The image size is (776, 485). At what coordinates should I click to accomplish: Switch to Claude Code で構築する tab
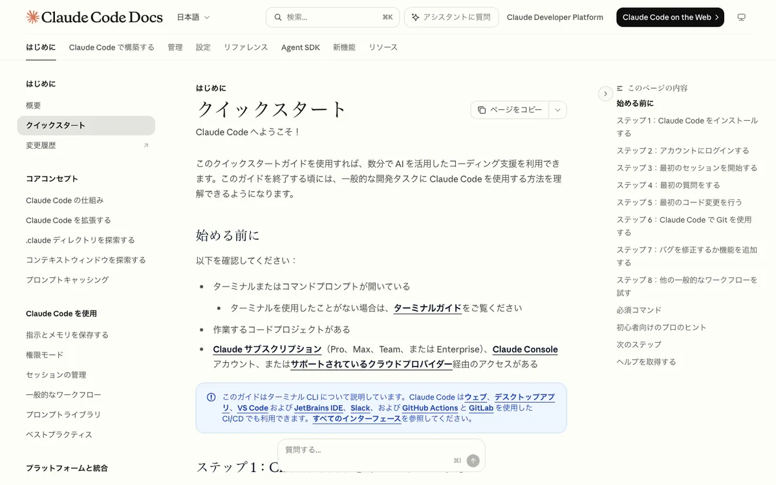(112, 47)
